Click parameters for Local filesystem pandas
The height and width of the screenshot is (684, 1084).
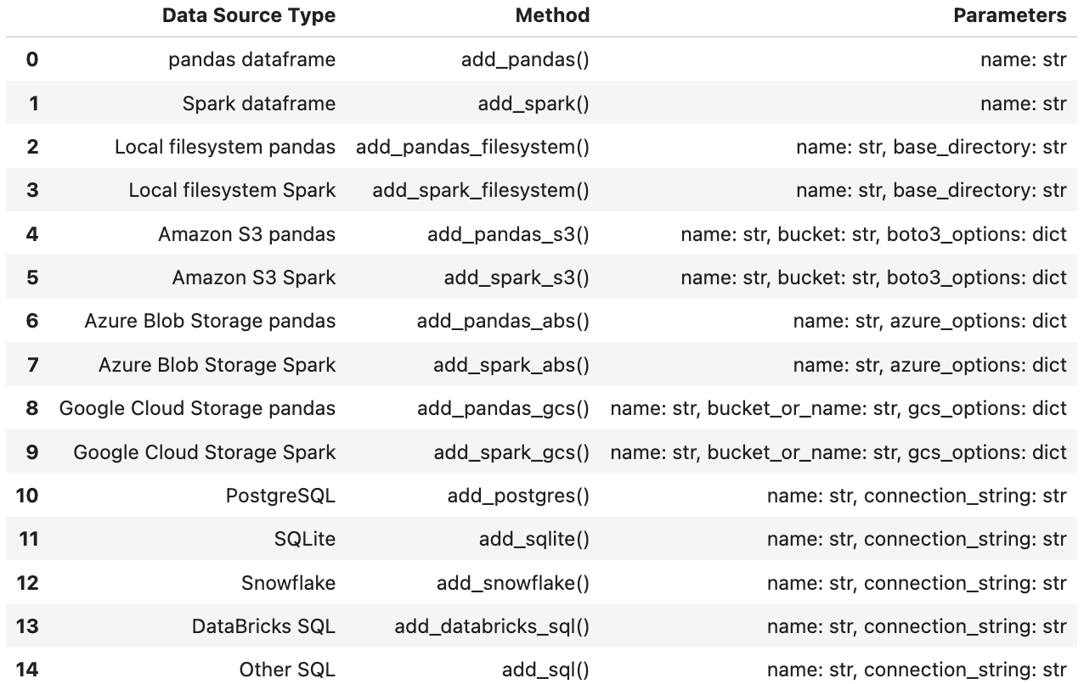tap(931, 147)
